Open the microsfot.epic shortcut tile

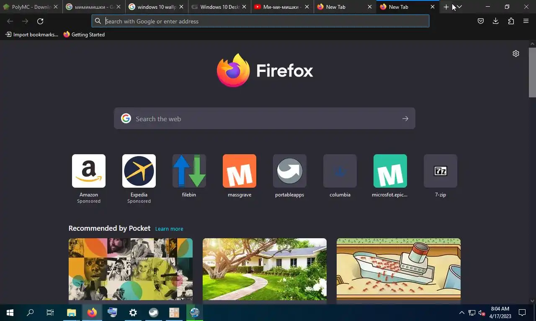click(390, 171)
